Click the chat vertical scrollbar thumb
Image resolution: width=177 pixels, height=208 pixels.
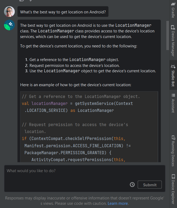click(x=168, y=35)
